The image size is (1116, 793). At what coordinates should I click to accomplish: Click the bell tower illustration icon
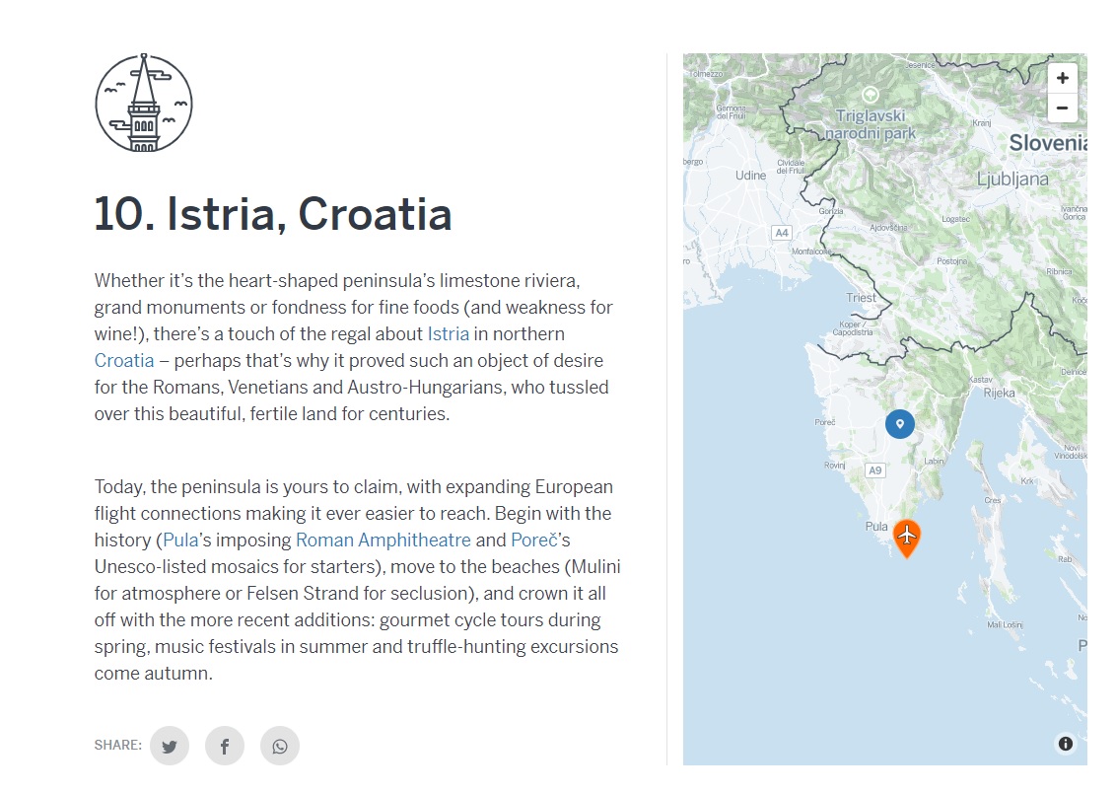click(144, 104)
